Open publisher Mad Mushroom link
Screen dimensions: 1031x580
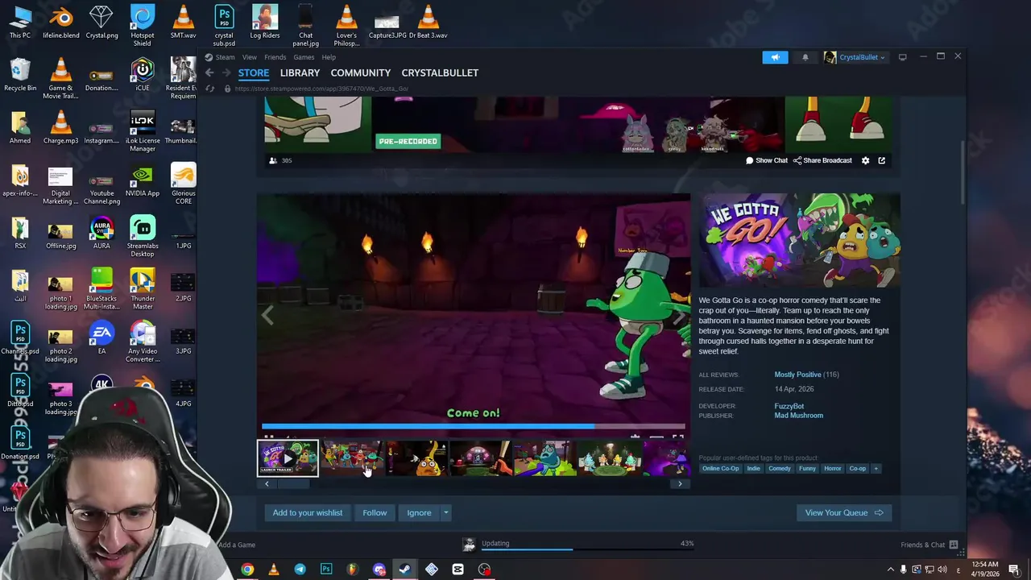coord(798,416)
